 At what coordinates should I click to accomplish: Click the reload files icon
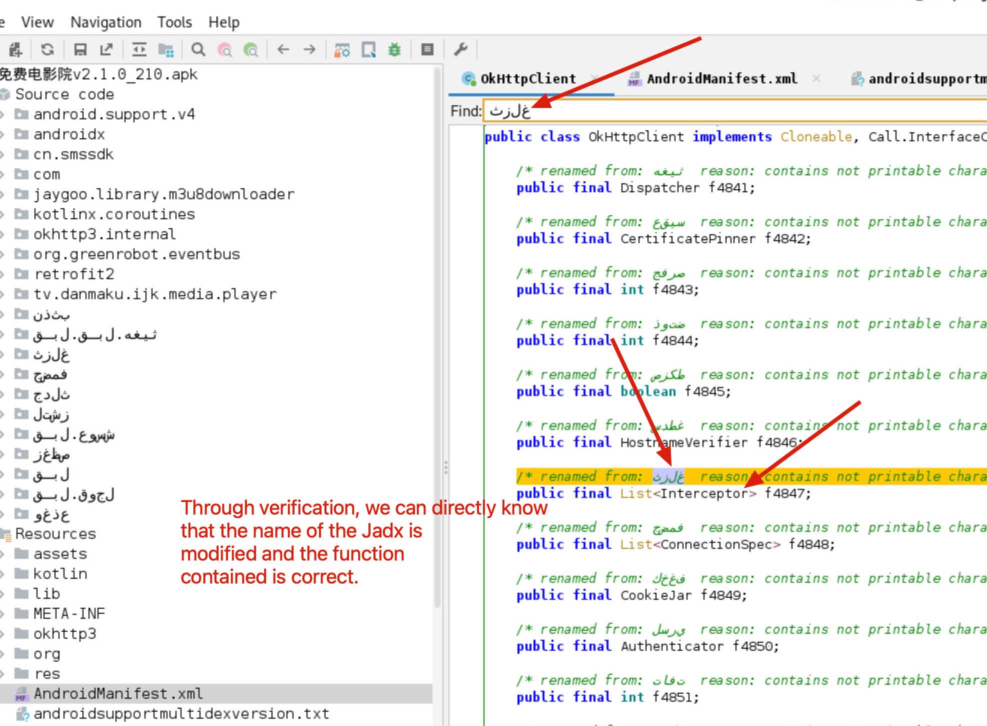[x=47, y=49]
